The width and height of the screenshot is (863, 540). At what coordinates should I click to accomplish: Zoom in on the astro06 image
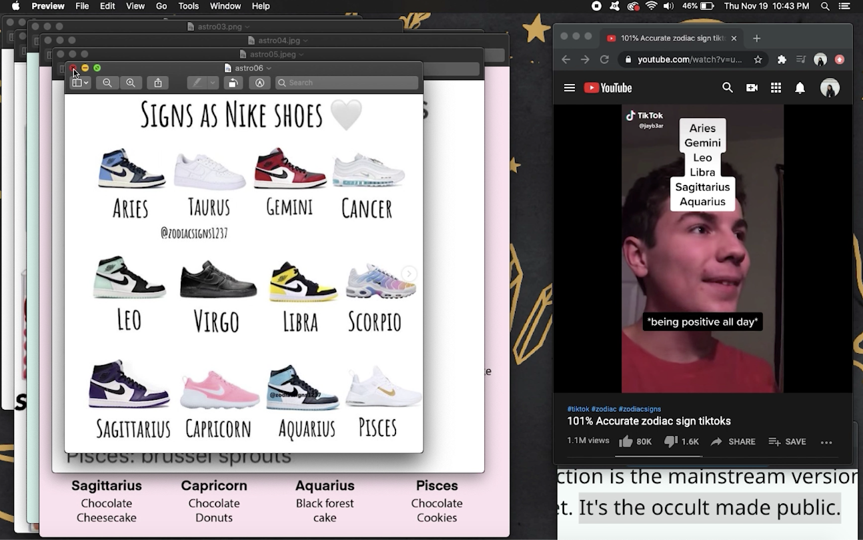click(131, 83)
